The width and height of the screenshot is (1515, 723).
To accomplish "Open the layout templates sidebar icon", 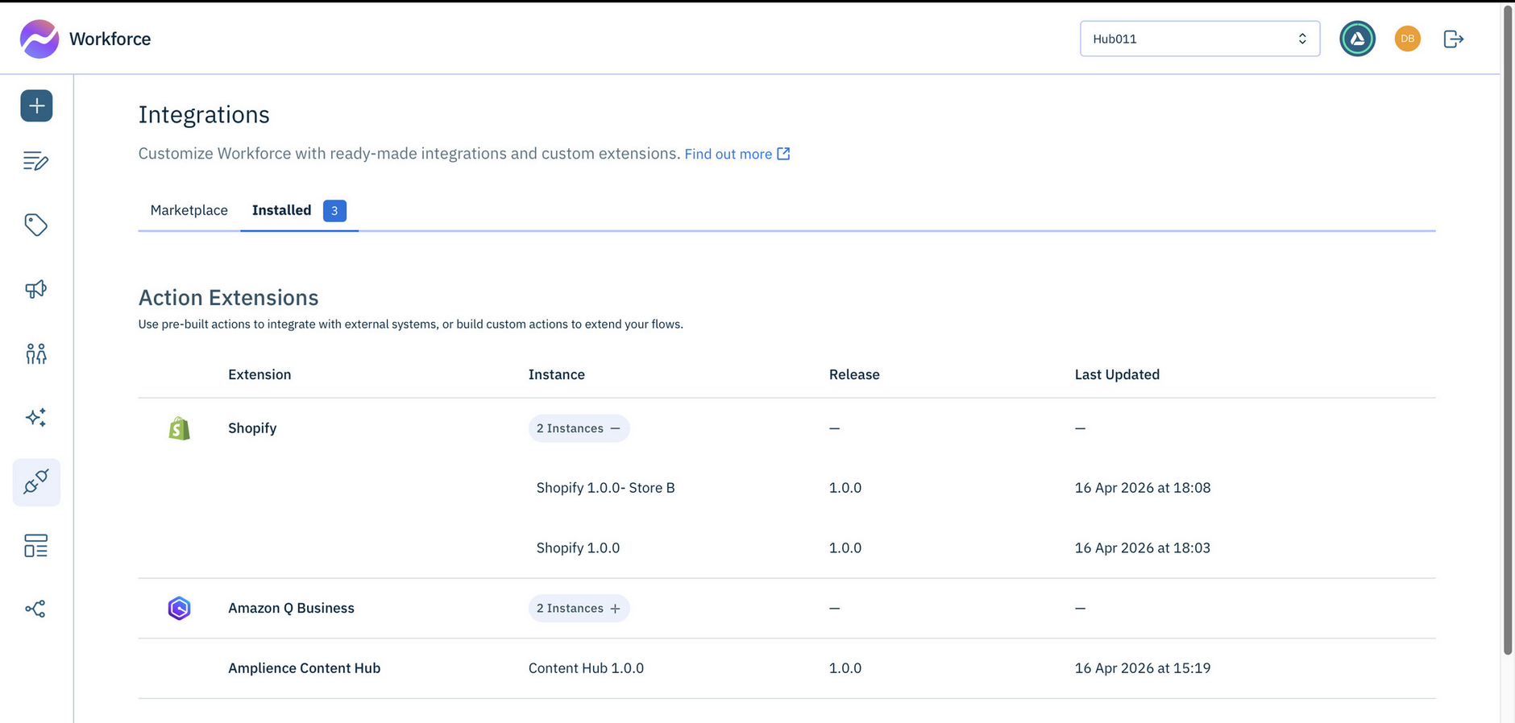I will (x=35, y=546).
